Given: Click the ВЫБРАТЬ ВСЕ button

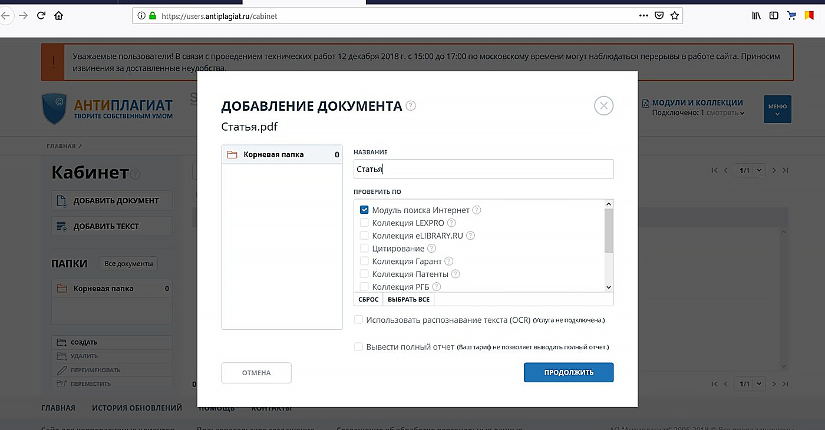Looking at the screenshot, I should click(x=408, y=299).
